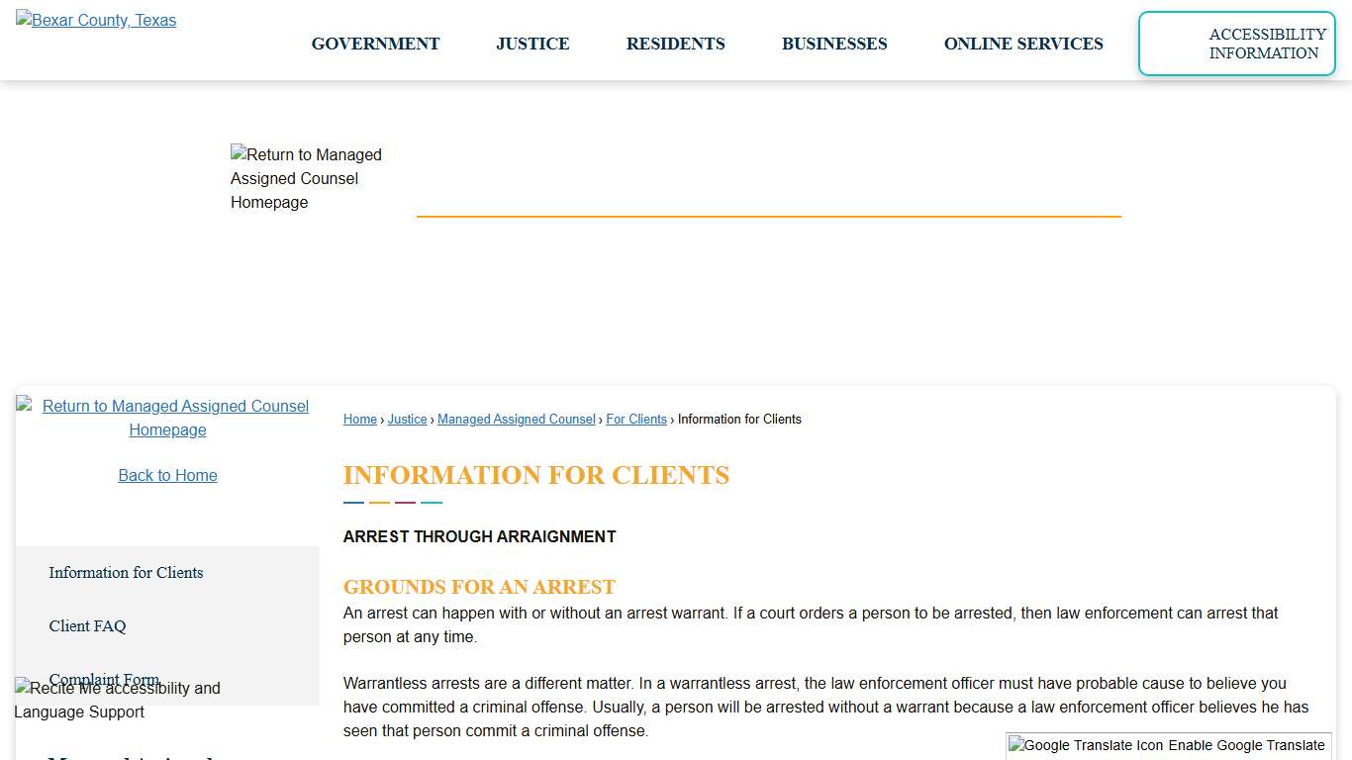Click the Return to Managed Assigned Counsel image

[x=307, y=178]
